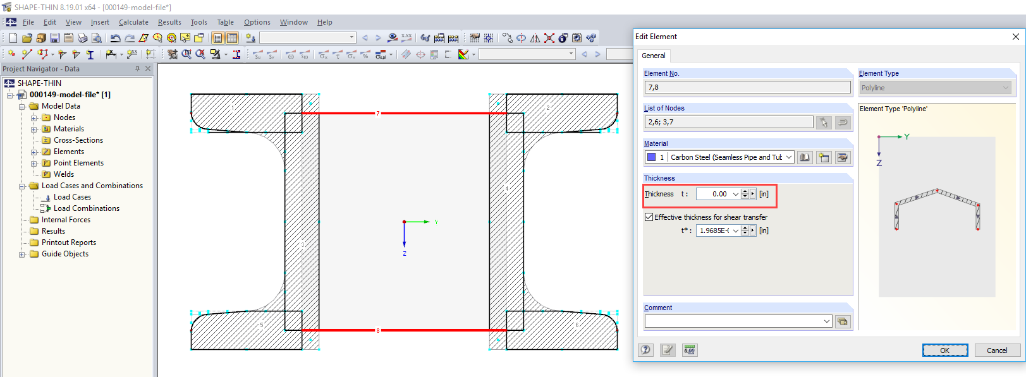Select the General tab in Edit Element

[x=653, y=56]
